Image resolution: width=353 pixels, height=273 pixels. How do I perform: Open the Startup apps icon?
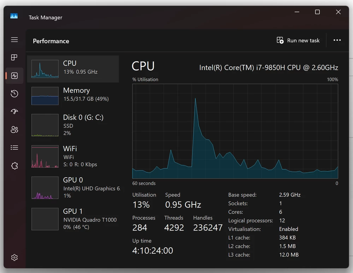pyautogui.click(x=14, y=111)
